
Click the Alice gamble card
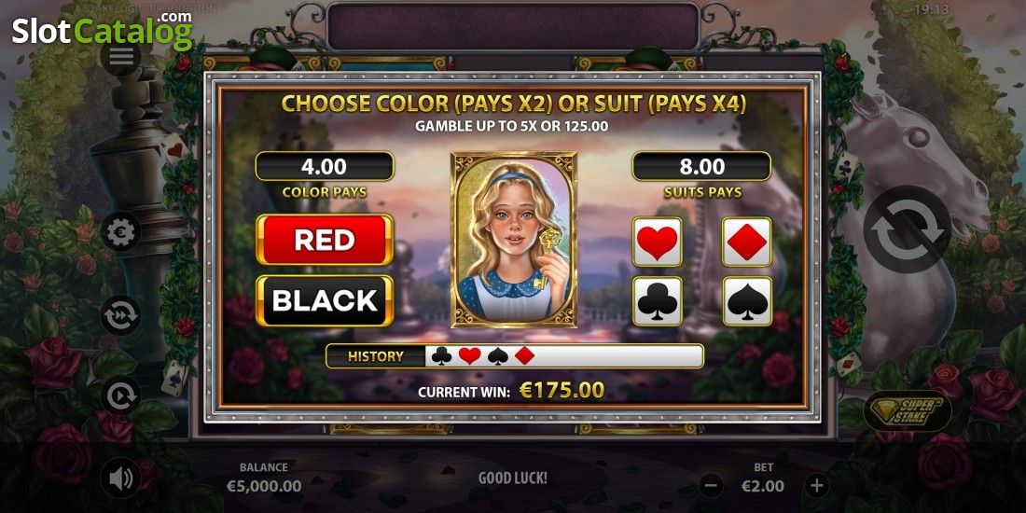point(514,240)
